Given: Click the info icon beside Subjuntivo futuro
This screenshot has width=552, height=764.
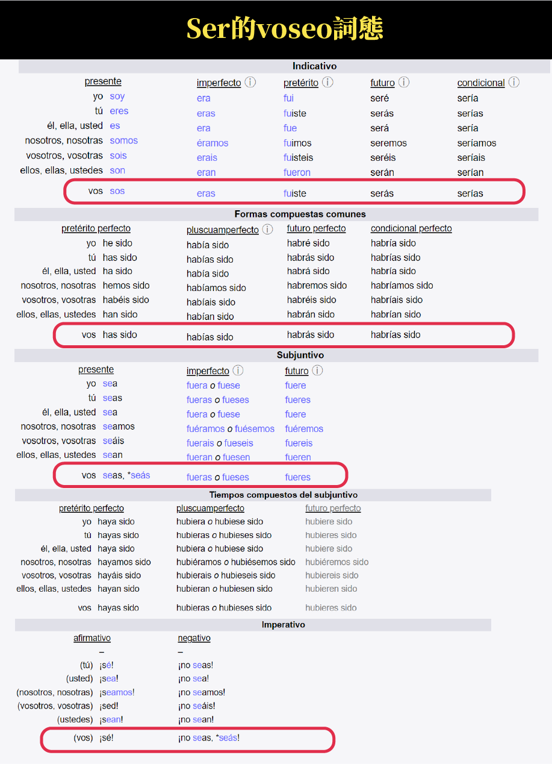Looking at the screenshot, I should (317, 371).
